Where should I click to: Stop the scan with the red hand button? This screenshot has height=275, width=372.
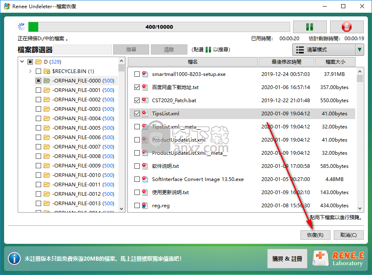(x=347, y=27)
